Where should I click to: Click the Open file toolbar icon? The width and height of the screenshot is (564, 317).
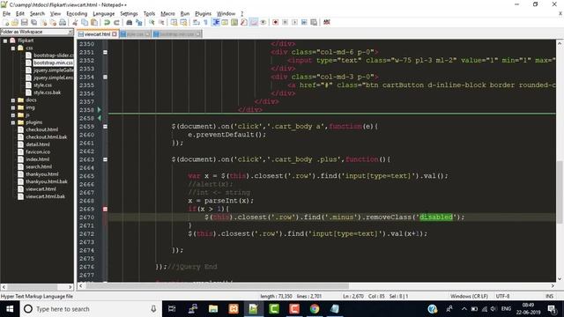click(15, 22)
